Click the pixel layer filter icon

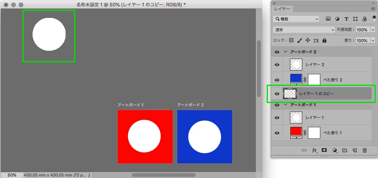pos(328,19)
